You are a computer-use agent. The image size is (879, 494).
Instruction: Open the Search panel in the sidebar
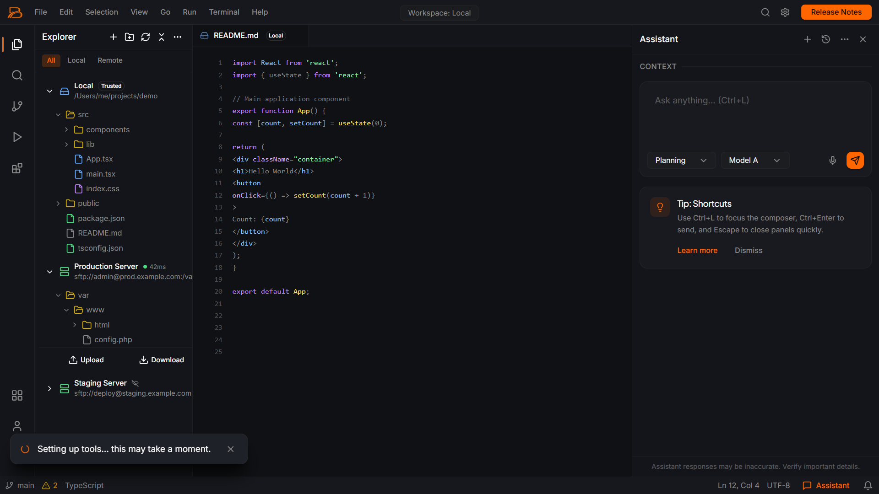pyautogui.click(x=17, y=75)
